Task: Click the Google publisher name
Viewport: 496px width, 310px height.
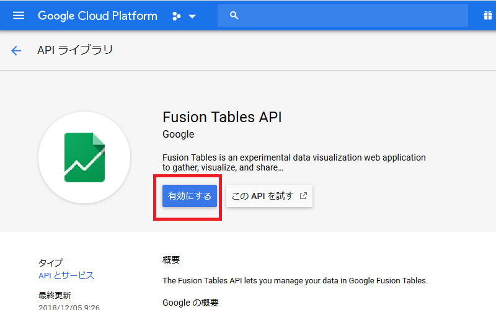Action: click(179, 135)
